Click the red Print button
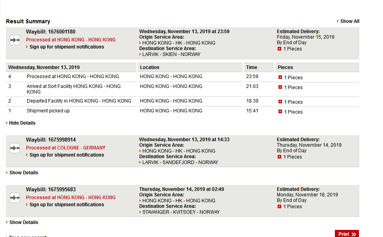 [347, 234]
